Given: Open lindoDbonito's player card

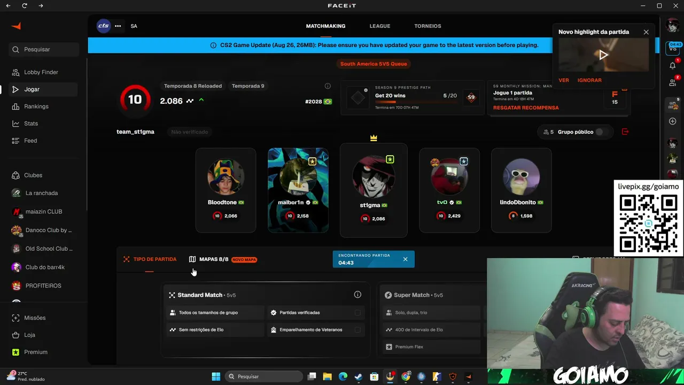Looking at the screenshot, I should [521, 190].
